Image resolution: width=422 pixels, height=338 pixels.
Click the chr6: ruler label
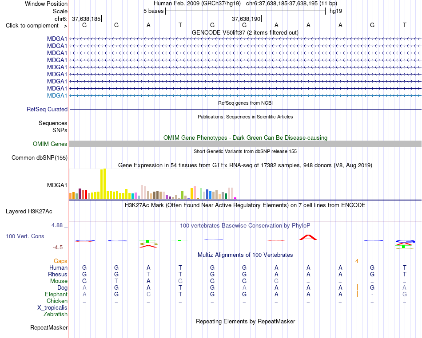[x=61, y=19]
